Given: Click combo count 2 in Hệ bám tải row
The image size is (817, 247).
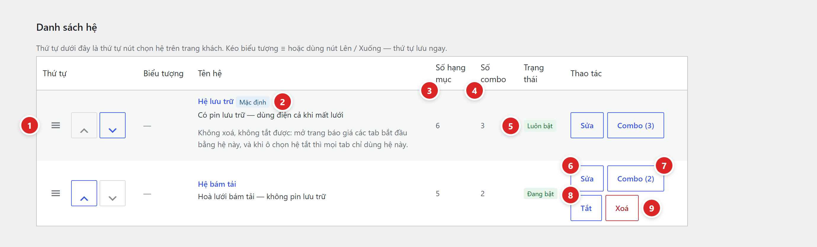Looking at the screenshot, I should click(x=482, y=194).
